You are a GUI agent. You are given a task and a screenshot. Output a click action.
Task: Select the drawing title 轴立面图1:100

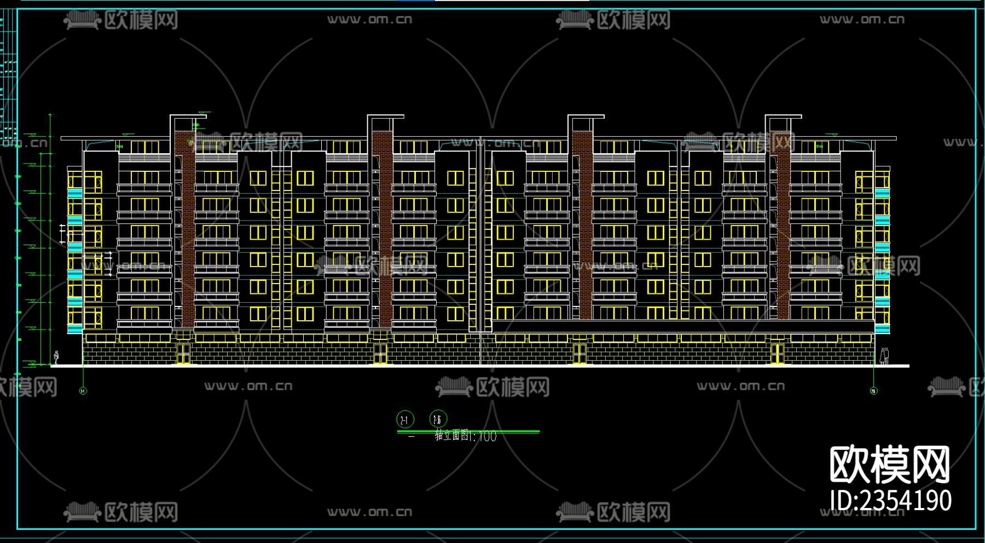(x=466, y=436)
